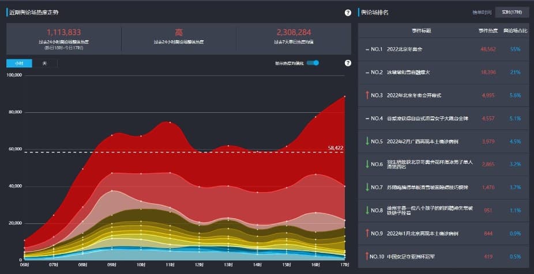The image size is (534, 274).
Task: Click the green down arrow on NO.5 row
Action: click(367, 141)
